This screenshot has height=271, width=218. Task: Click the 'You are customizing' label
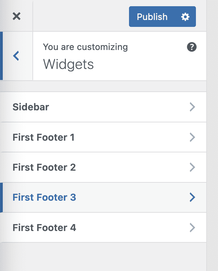[85, 47]
